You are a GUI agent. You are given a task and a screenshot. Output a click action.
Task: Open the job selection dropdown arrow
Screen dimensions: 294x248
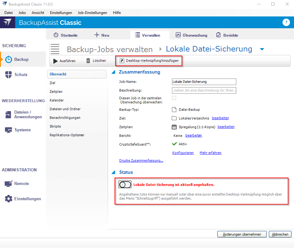point(262,49)
